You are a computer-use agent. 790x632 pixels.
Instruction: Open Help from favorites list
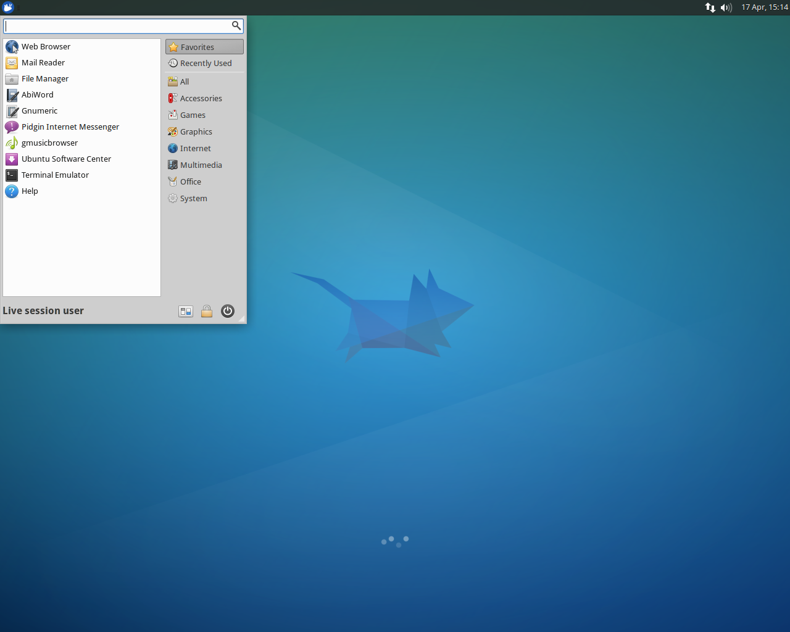81,191
